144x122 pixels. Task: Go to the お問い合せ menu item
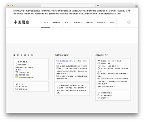point(101,22)
